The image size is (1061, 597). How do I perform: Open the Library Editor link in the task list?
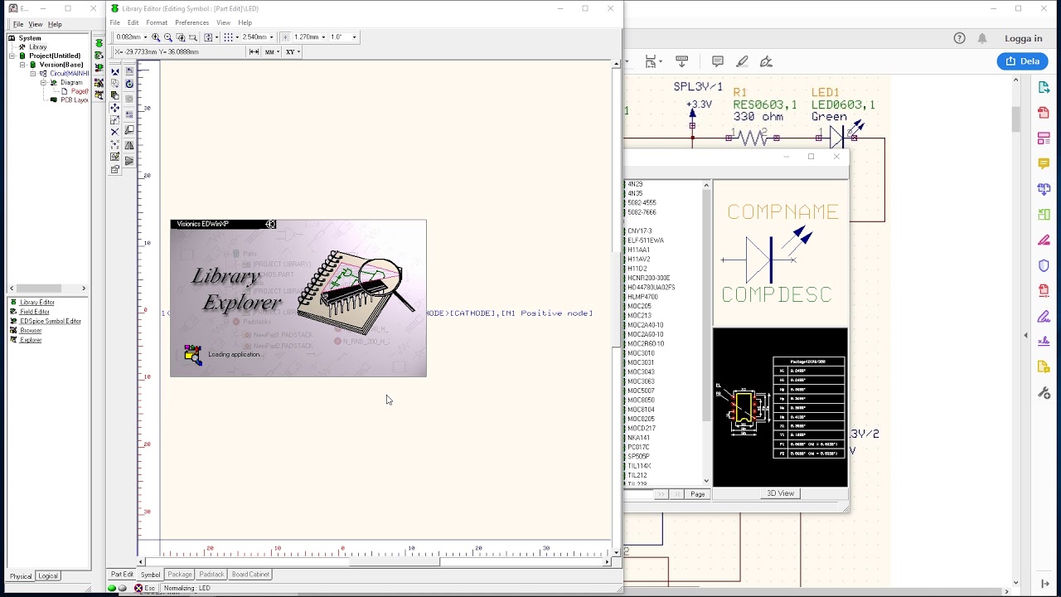(37, 303)
